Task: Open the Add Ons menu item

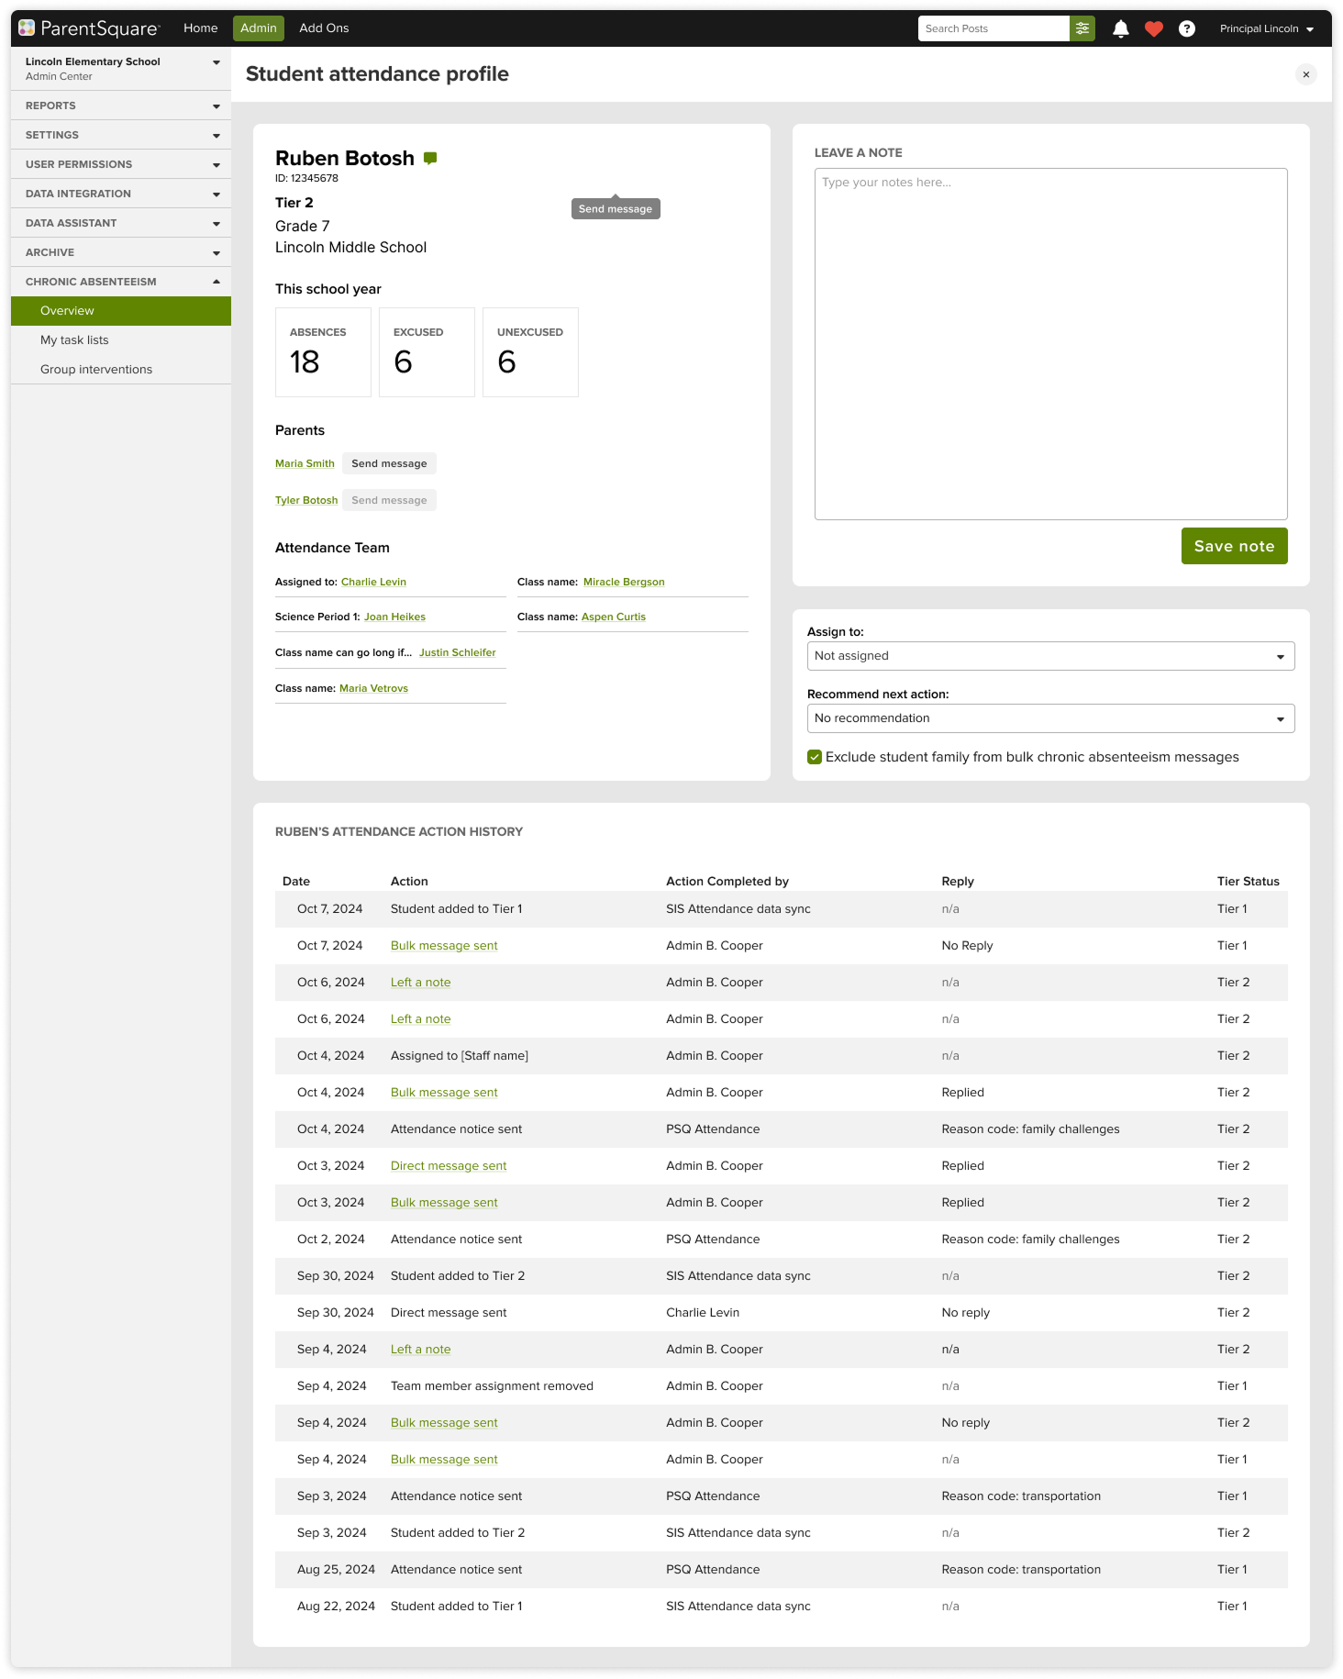Action: pyautogui.click(x=324, y=28)
